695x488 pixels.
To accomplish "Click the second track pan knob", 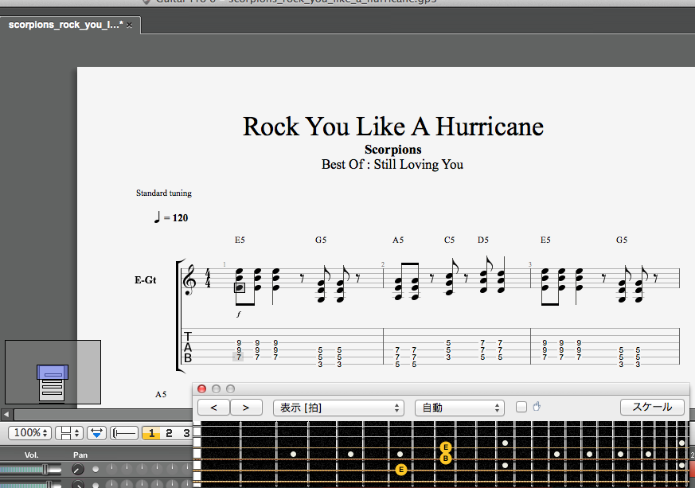I will (78, 485).
